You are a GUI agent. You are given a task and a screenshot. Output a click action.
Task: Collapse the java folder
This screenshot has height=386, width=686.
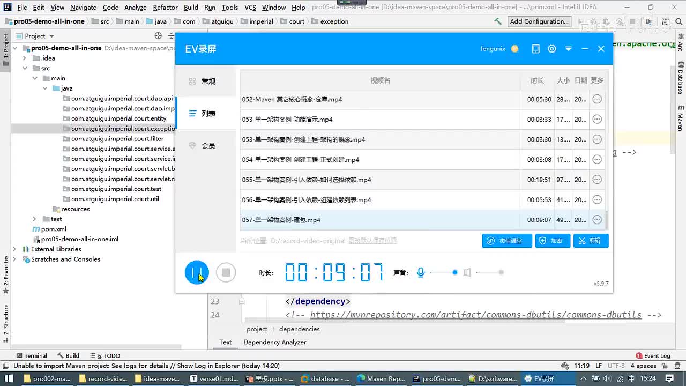(x=44, y=88)
